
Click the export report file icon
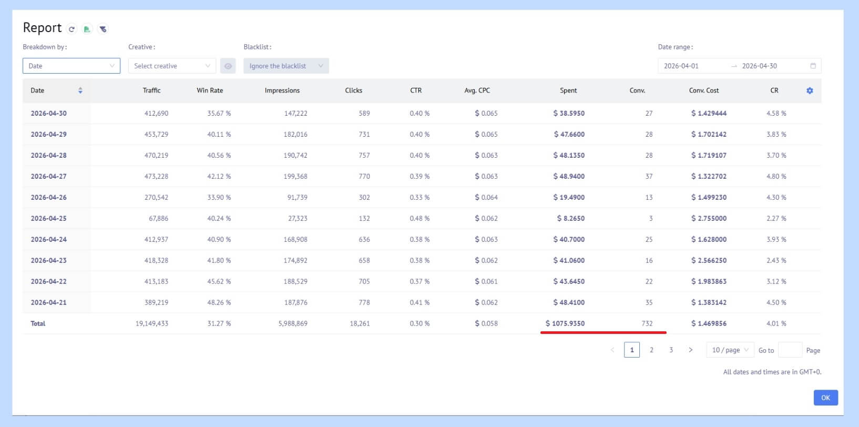click(x=87, y=29)
